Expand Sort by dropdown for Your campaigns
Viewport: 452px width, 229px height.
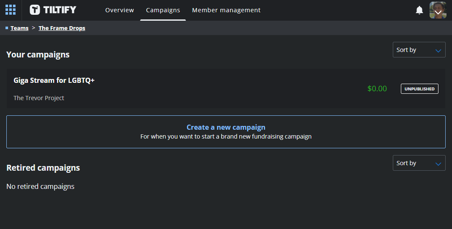(419, 50)
